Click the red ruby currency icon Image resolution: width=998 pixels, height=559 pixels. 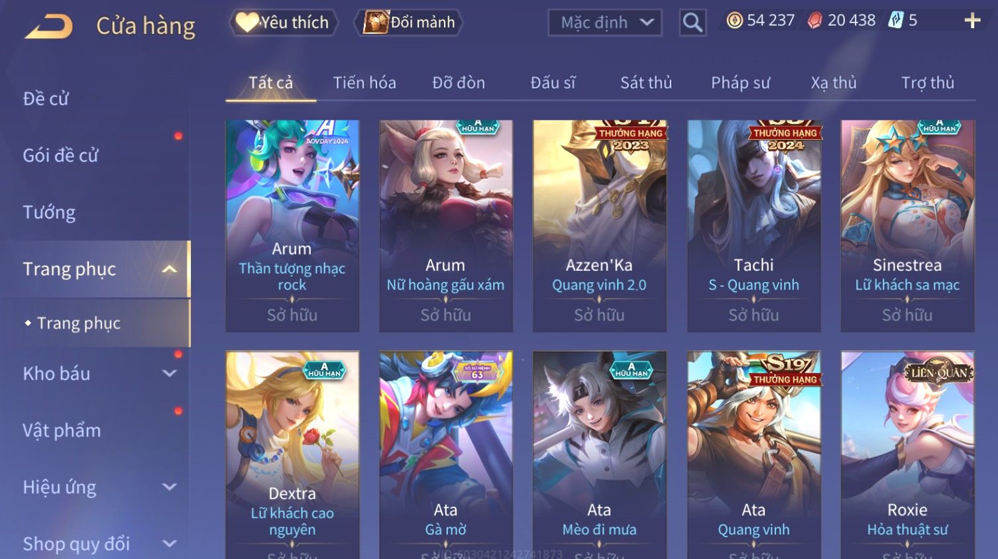click(x=814, y=21)
